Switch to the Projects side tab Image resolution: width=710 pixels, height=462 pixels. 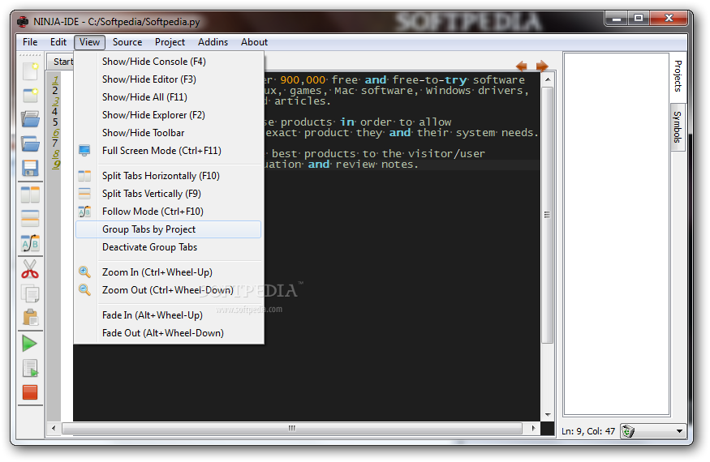(x=678, y=75)
